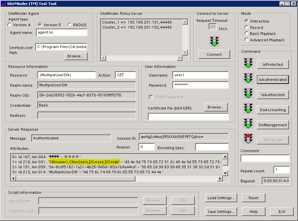Click the SiteMinder title bar checkmark icon
Screen dimensions: 298x221
4,4
